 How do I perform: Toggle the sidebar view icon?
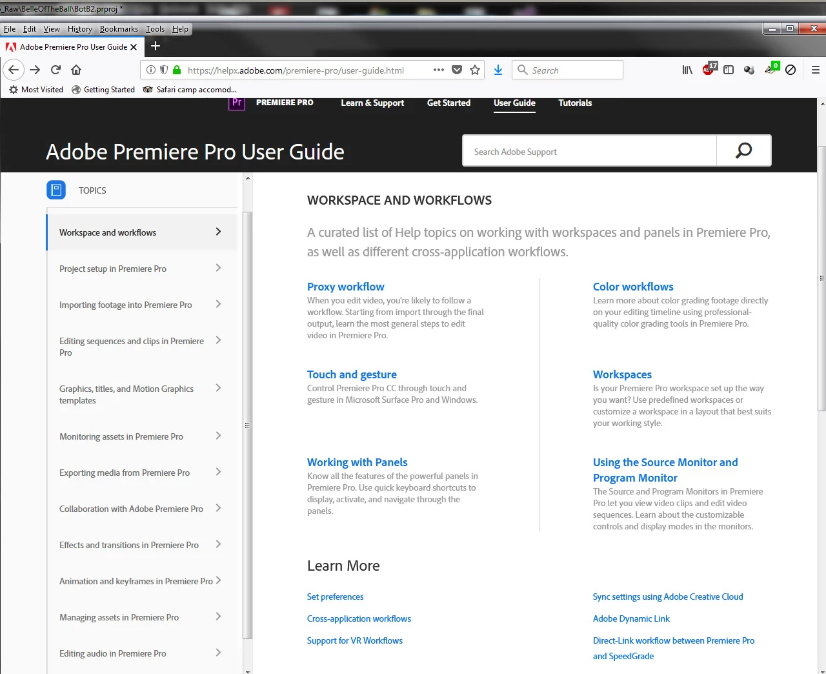point(729,70)
